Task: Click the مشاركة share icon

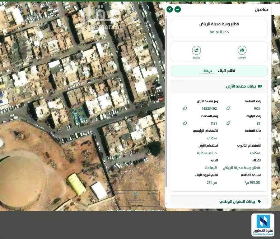Action: point(196,49)
